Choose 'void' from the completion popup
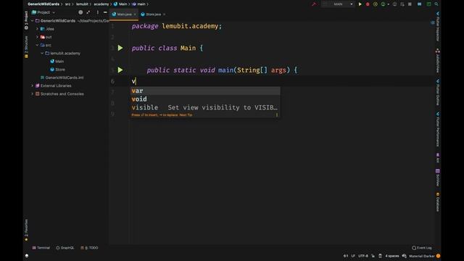 coord(205,99)
